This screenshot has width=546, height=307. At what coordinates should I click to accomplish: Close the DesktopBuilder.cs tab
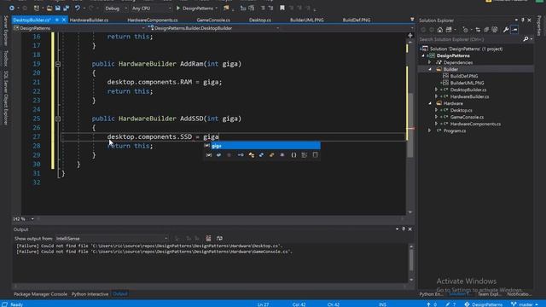64,20
